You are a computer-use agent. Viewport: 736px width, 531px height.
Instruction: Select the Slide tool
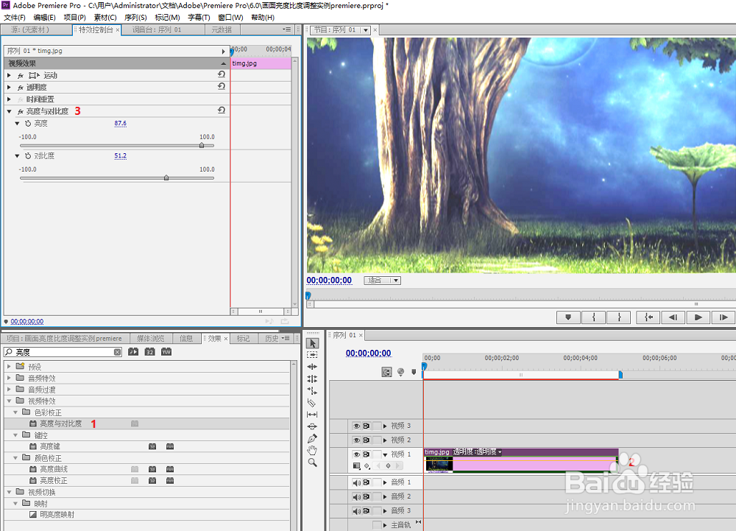312,426
